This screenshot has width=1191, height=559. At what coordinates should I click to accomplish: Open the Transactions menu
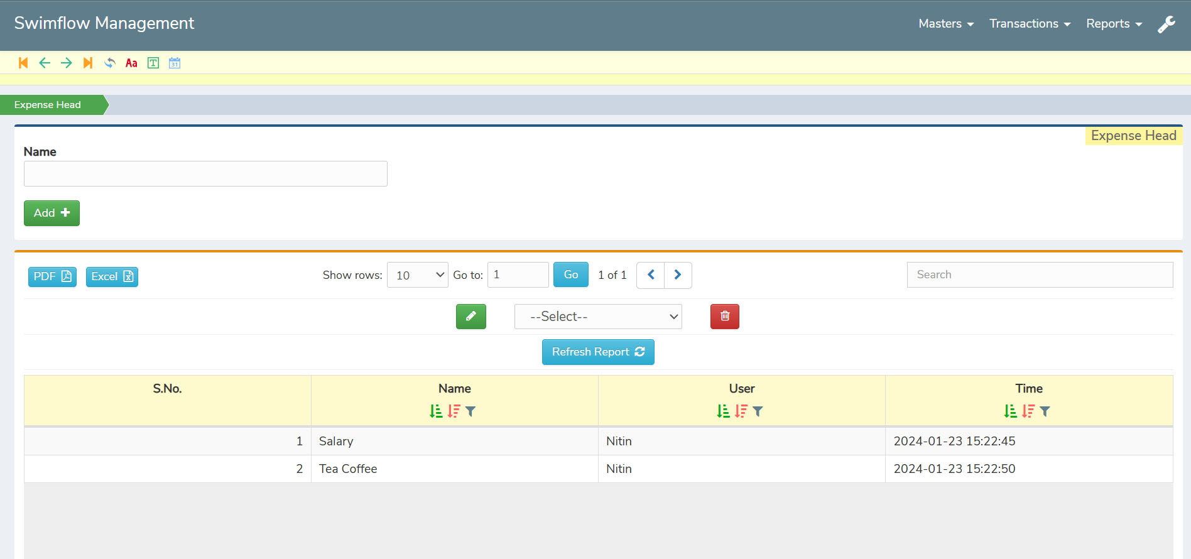pyautogui.click(x=1029, y=24)
